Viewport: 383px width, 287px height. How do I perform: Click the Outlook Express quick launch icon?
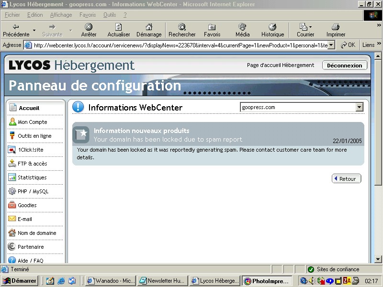tap(72, 281)
